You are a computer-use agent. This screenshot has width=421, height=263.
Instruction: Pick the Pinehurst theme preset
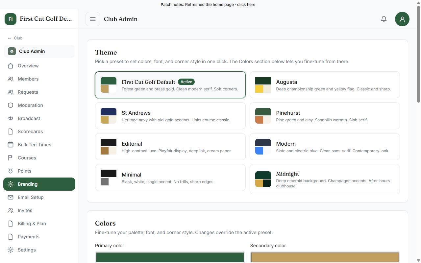coord(325,116)
